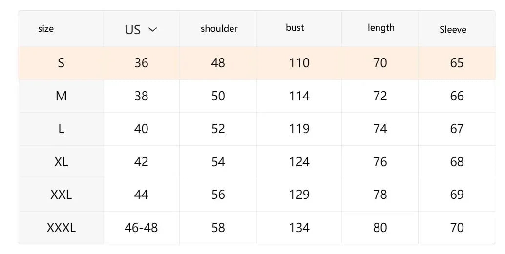Click sleeve value 68 in XL row
Screen dimensions: 505x254
pos(457,162)
